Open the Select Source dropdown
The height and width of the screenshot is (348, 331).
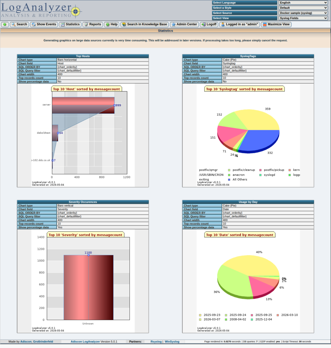coord(303,13)
